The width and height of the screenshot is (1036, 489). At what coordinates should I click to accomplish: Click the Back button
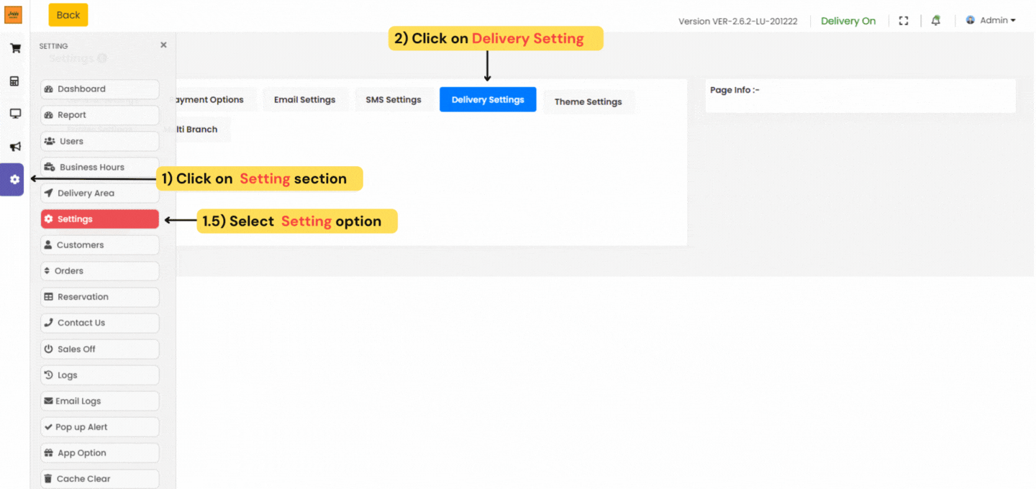pos(68,14)
